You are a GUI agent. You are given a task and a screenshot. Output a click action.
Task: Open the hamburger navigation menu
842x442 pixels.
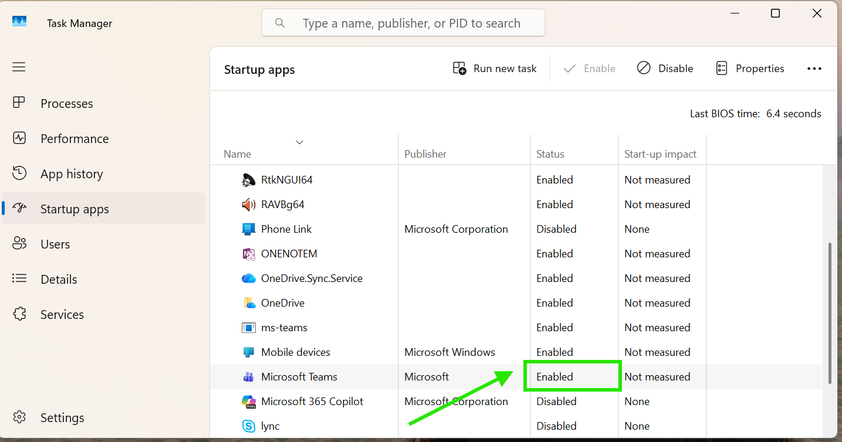(19, 67)
